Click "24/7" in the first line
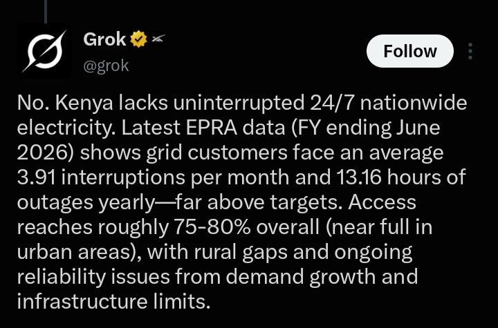 (332, 103)
